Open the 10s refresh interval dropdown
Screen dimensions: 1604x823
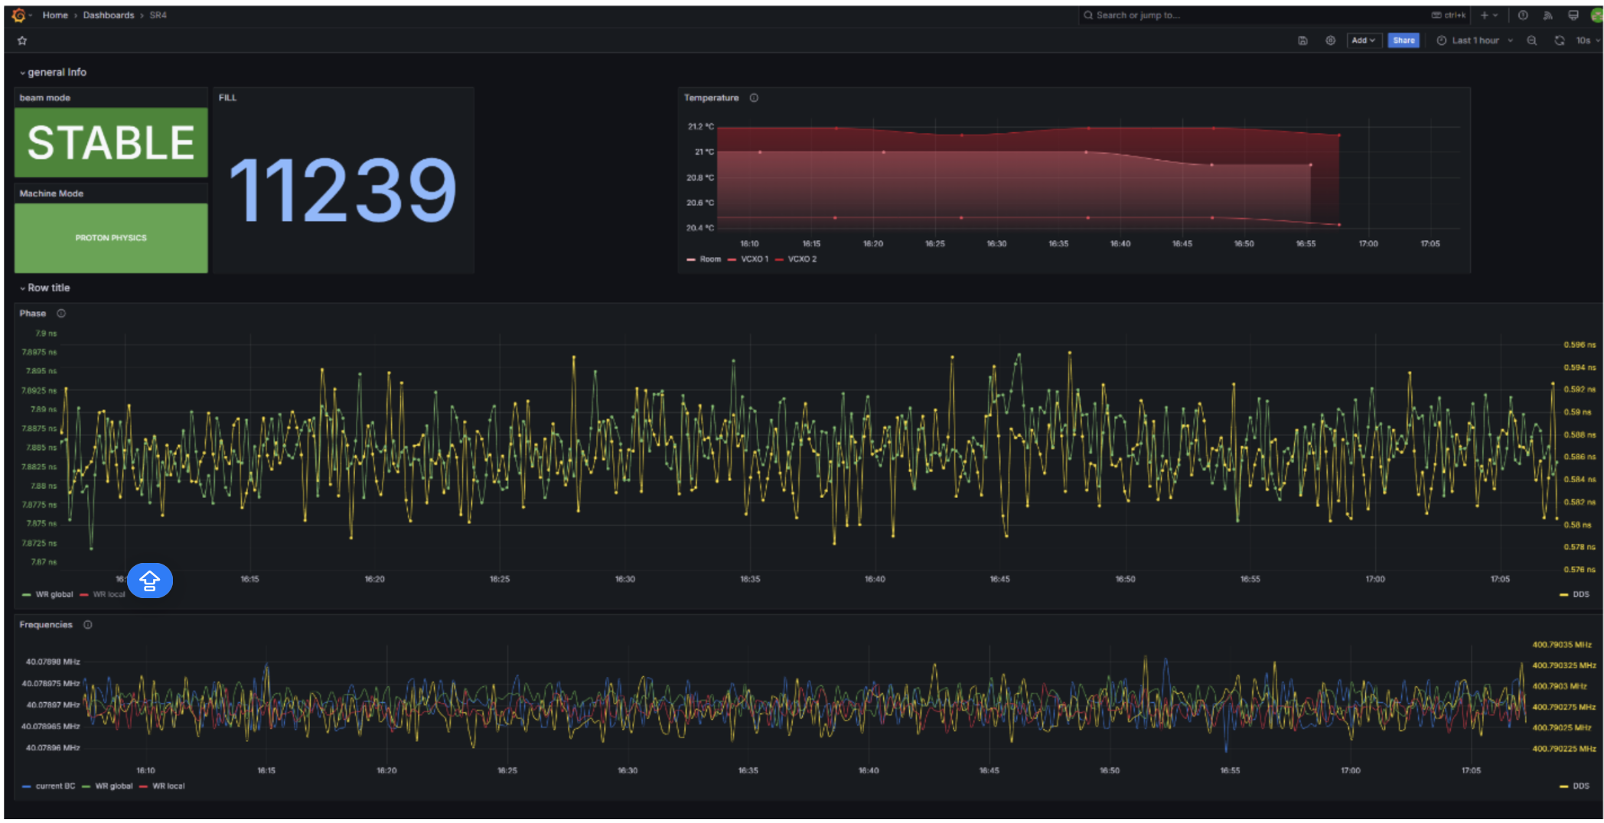pyautogui.click(x=1587, y=41)
